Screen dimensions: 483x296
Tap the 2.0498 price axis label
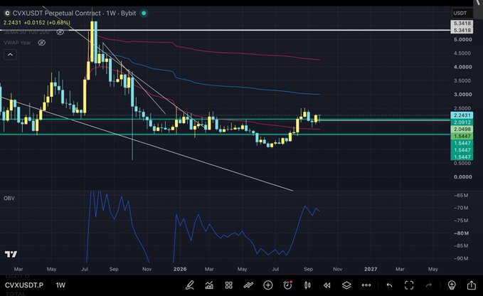point(462,129)
